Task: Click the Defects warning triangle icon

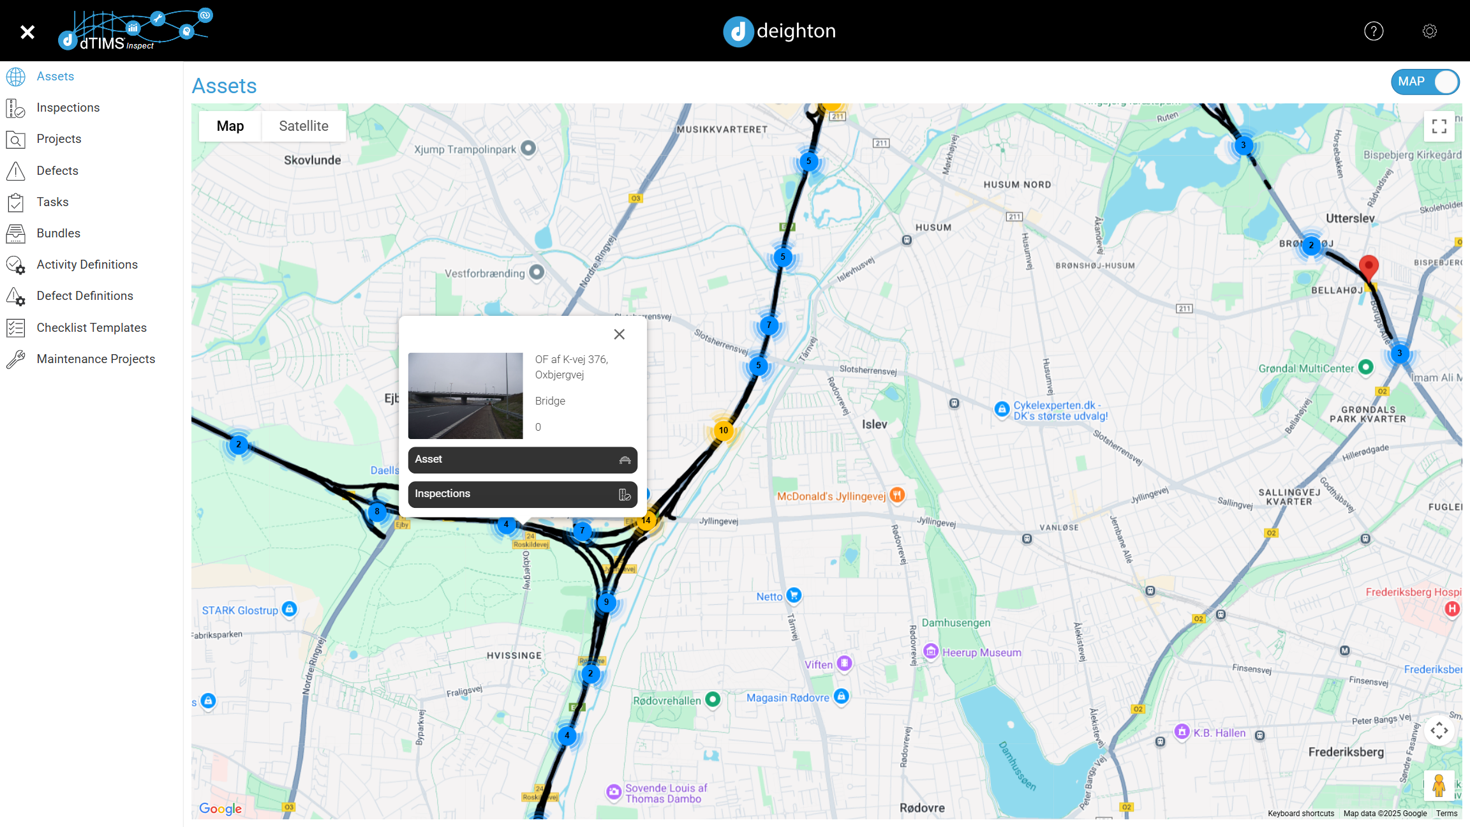Action: [x=15, y=170]
